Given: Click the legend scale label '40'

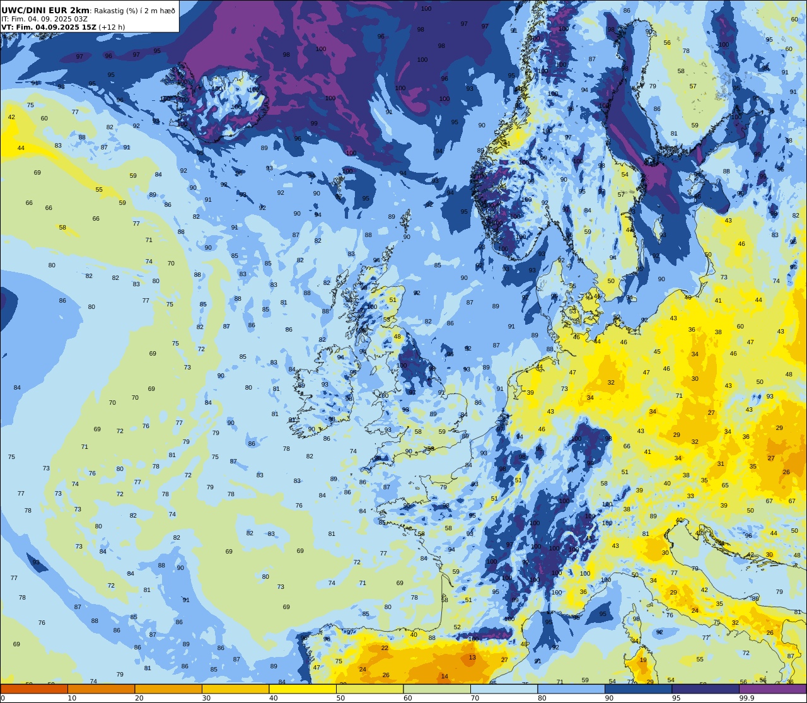Looking at the screenshot, I should (273, 698).
